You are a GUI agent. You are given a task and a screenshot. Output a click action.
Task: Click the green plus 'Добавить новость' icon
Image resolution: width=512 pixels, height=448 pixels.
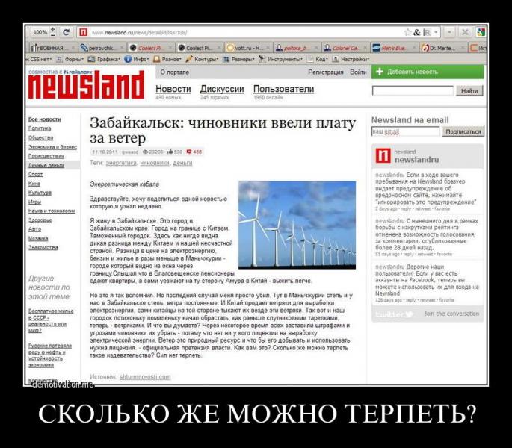[x=380, y=72]
